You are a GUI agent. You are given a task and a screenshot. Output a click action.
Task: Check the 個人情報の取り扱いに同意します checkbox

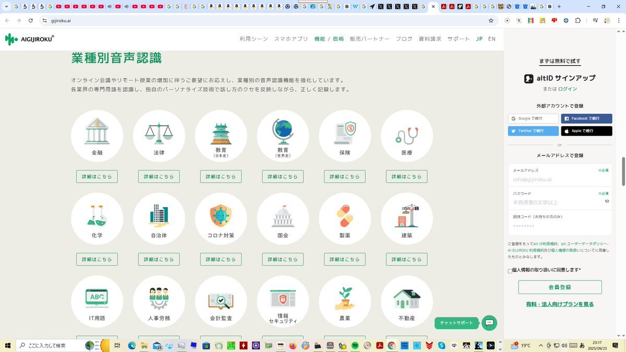[510, 271]
